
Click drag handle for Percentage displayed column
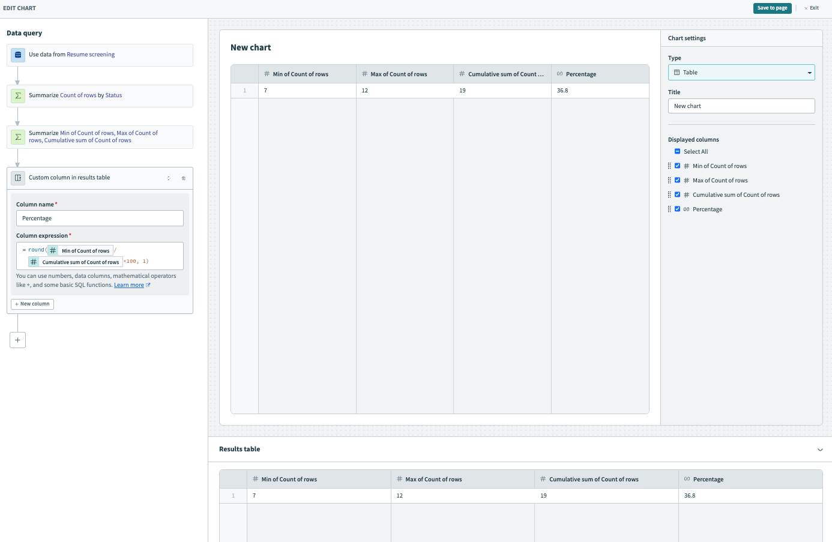click(669, 209)
